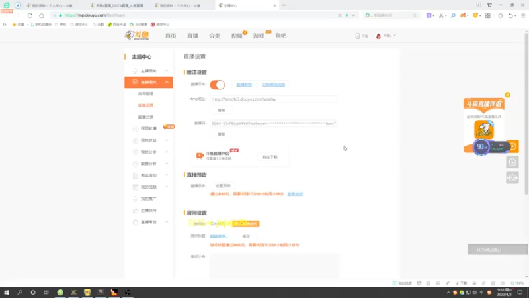The width and height of the screenshot is (529, 298).
Task: Open the 直播教程 link
Action: click(244, 85)
